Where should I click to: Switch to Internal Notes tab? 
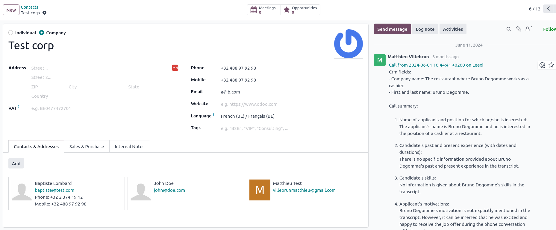[130, 146]
